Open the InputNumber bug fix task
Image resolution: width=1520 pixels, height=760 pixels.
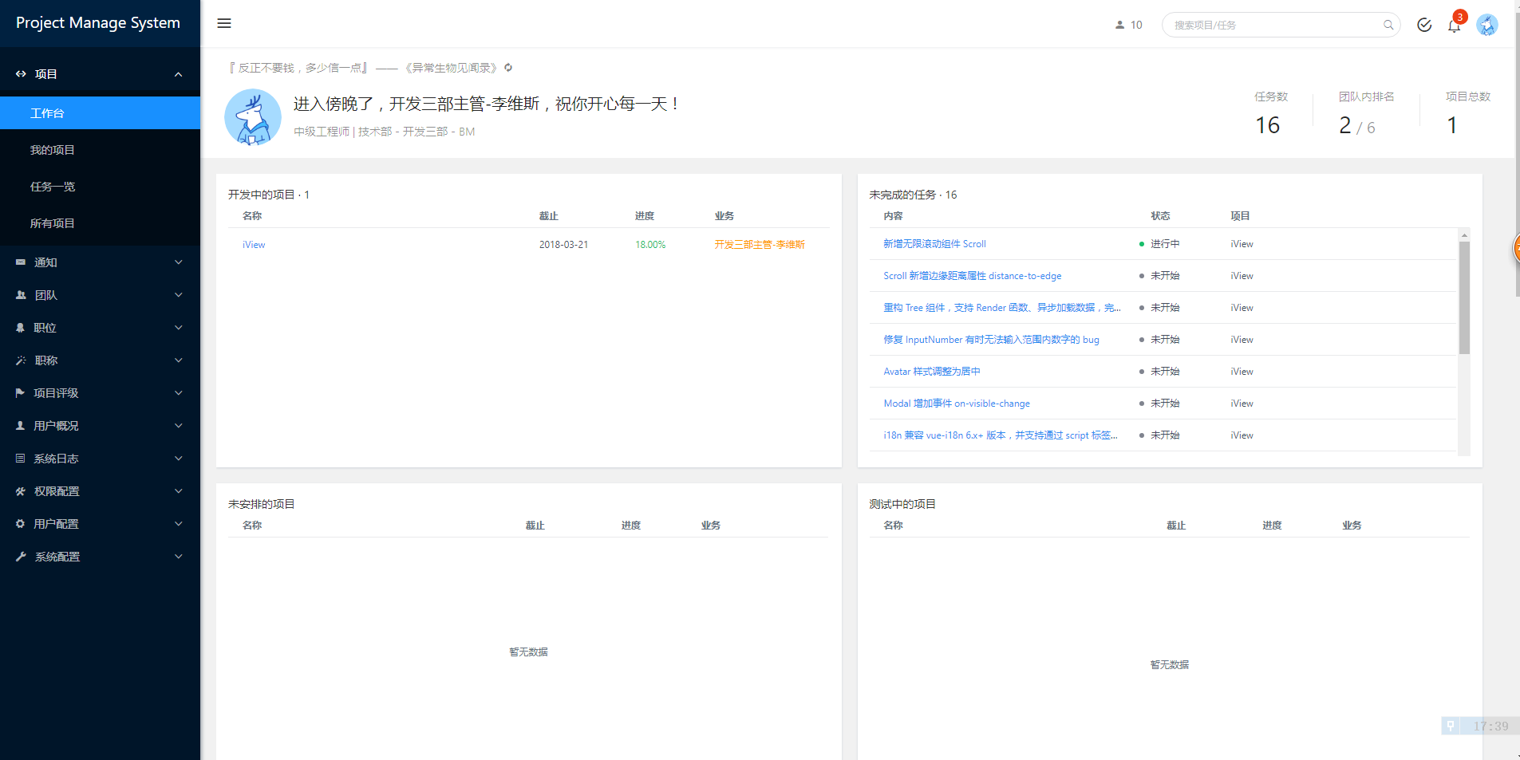coord(991,340)
